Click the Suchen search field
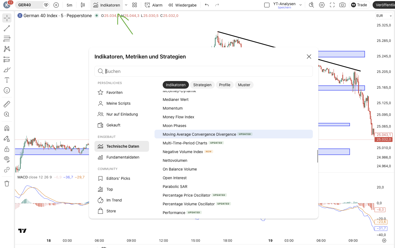The width and height of the screenshot is (395, 248). [x=203, y=71]
